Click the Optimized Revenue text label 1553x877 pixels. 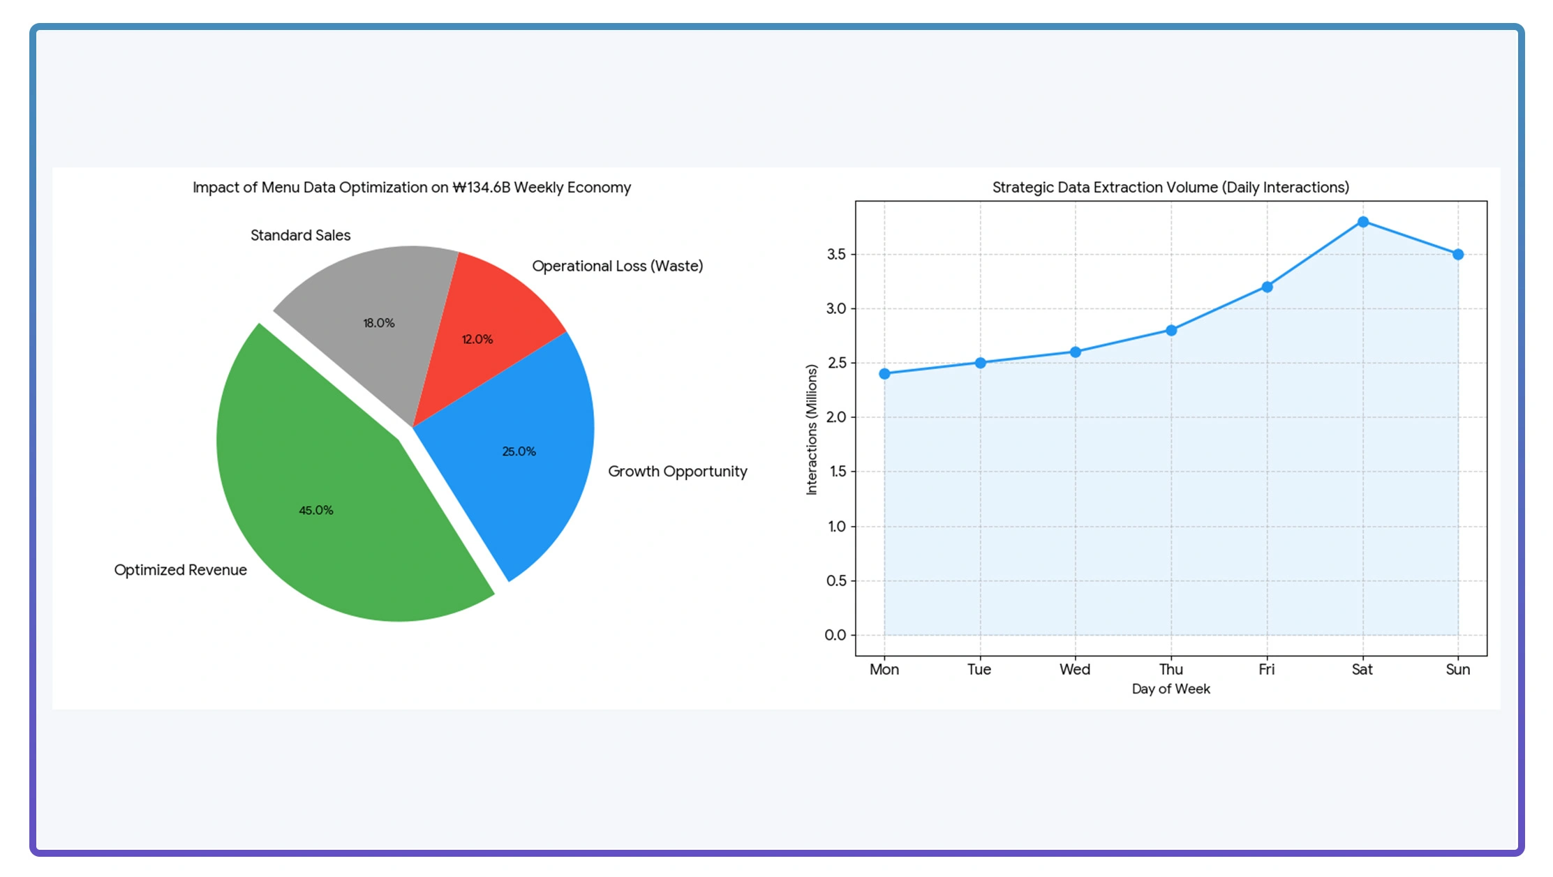180,570
